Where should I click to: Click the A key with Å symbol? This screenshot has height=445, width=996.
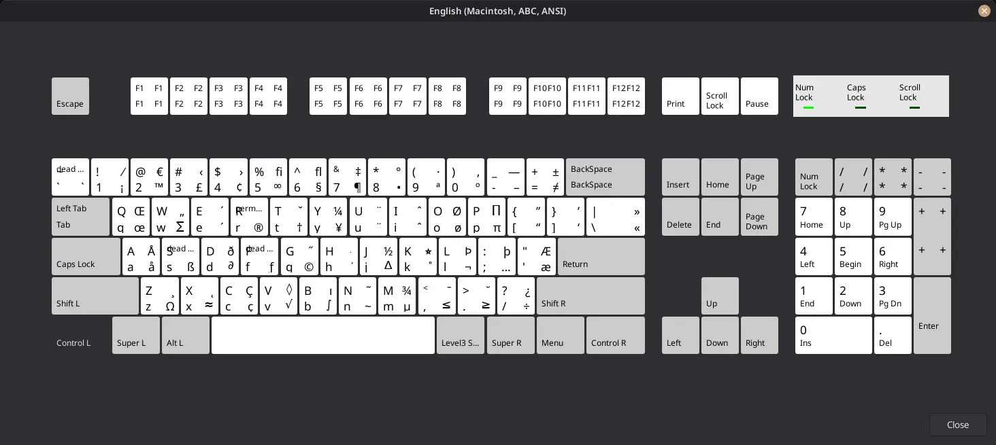[x=141, y=256]
